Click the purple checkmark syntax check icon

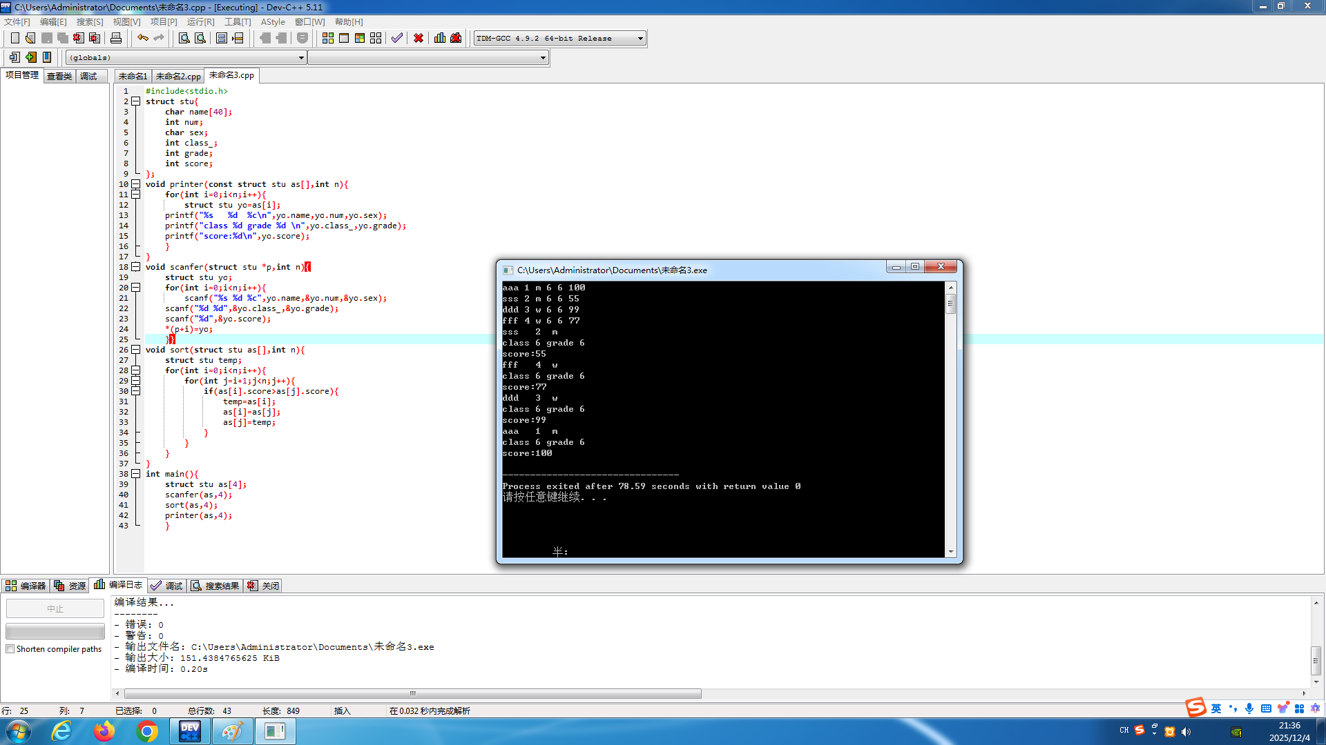pyautogui.click(x=397, y=38)
